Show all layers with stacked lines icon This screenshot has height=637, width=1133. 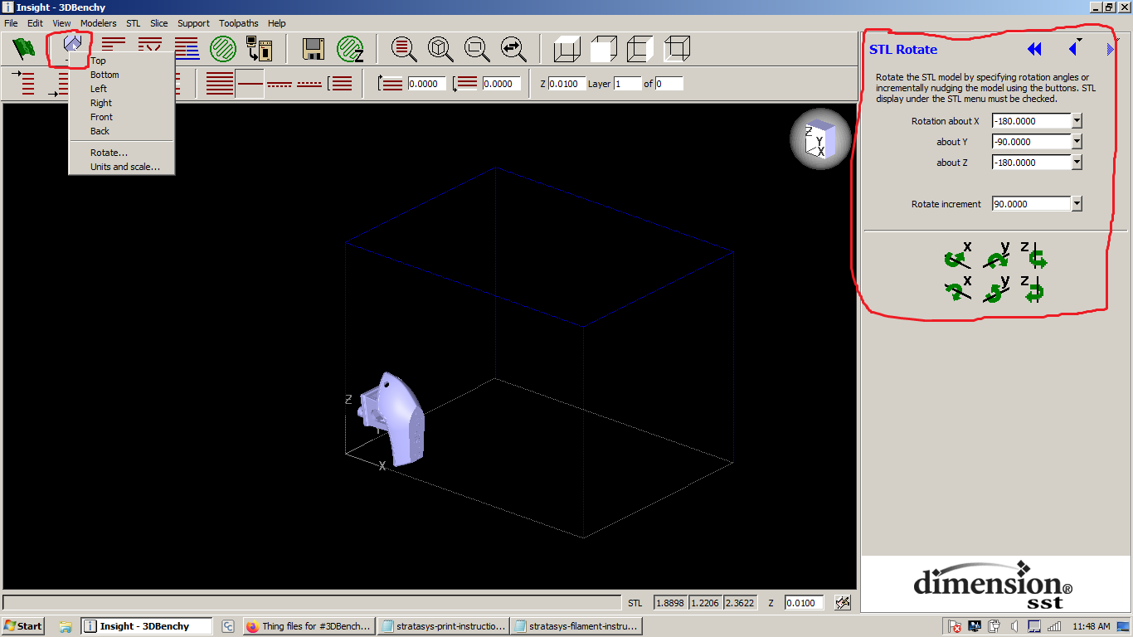(220, 84)
